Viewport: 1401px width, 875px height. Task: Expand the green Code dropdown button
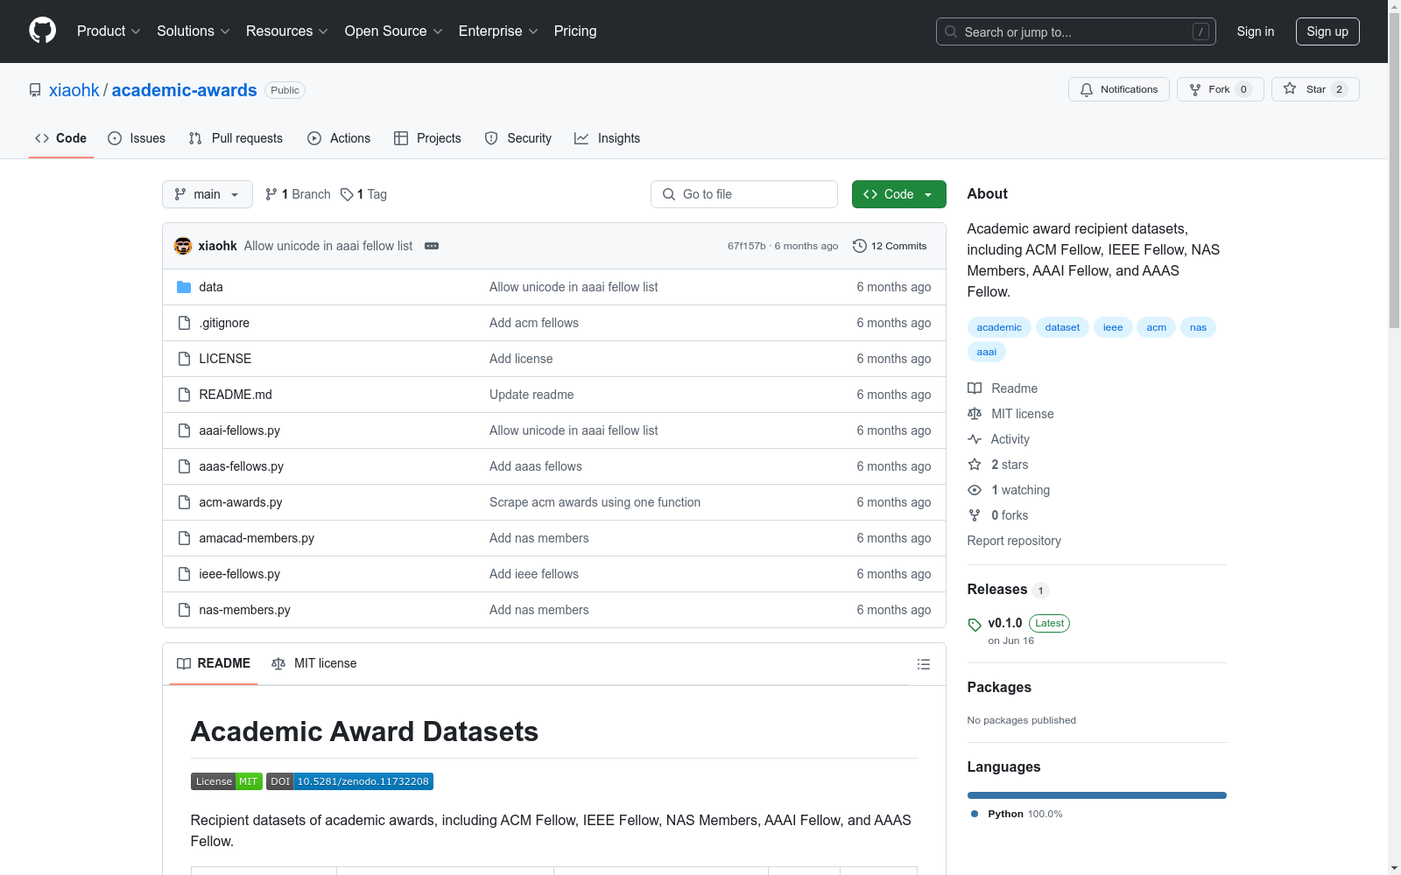pos(898,194)
